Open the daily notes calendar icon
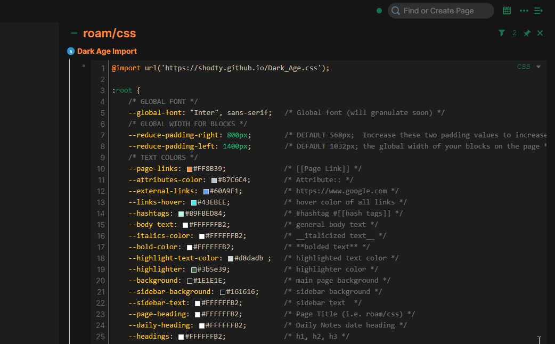The width and height of the screenshot is (555, 344). [x=507, y=11]
